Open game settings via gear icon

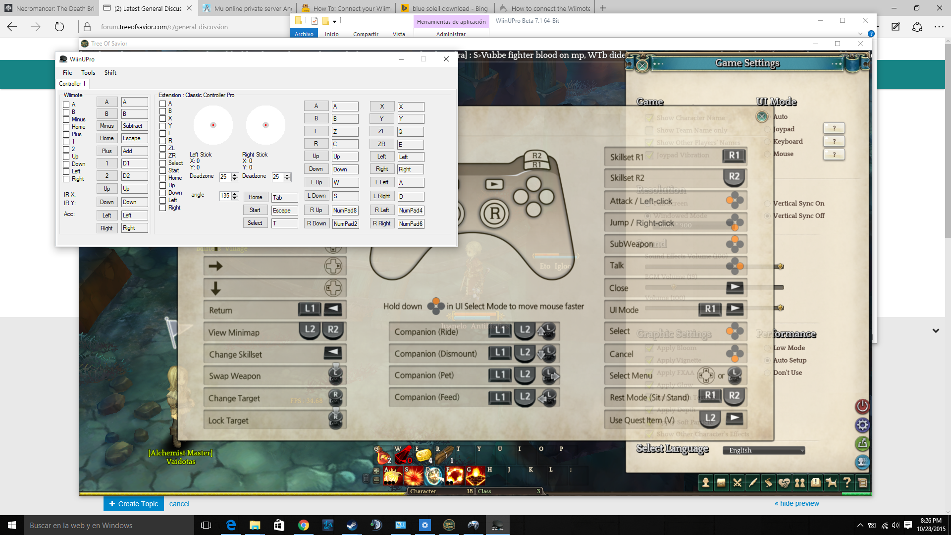[x=862, y=425]
